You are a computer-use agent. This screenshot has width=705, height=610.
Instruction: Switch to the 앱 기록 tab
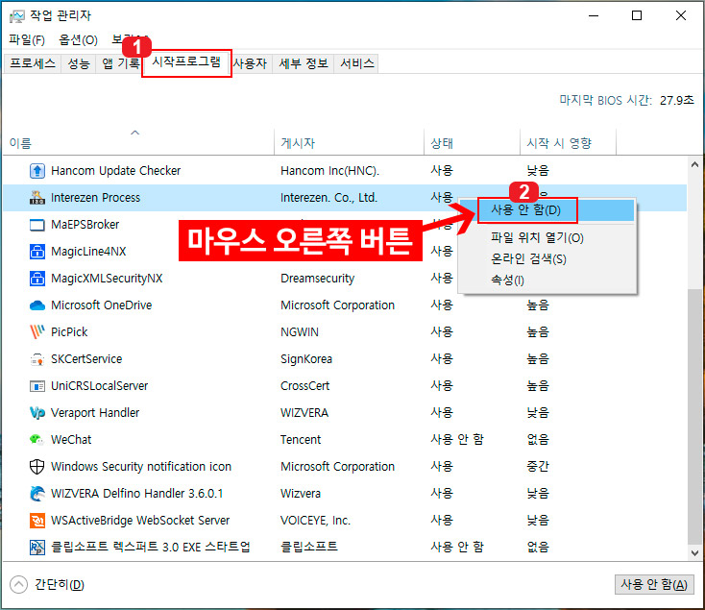pos(120,63)
